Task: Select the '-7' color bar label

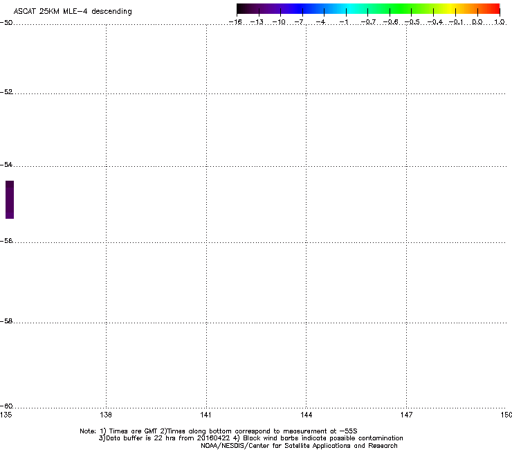Action: click(299, 22)
